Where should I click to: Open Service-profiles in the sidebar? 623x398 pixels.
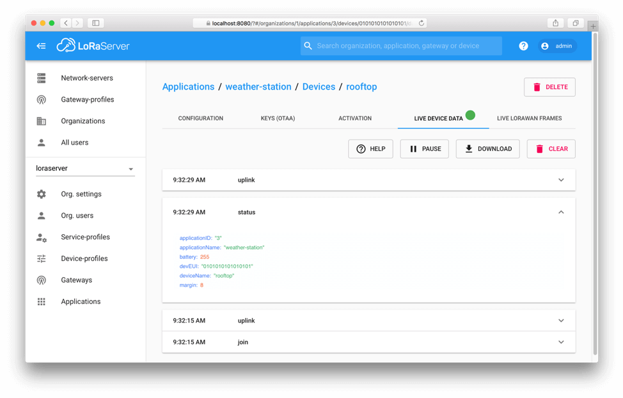pos(86,237)
